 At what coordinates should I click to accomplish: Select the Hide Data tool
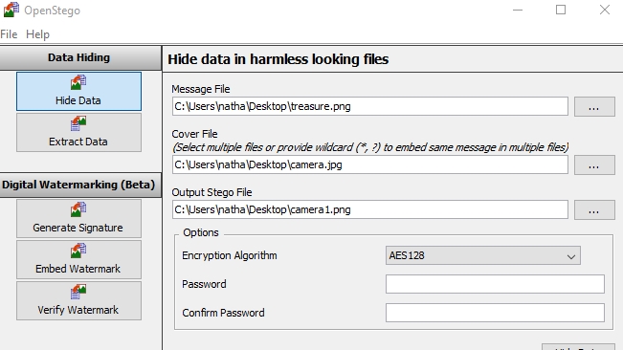pyautogui.click(x=78, y=91)
